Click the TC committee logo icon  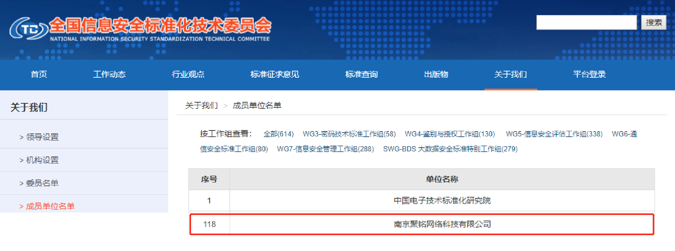coord(29,29)
